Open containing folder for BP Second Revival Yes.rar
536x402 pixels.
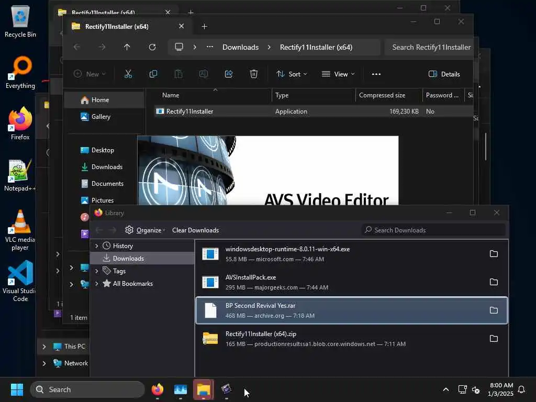494,310
